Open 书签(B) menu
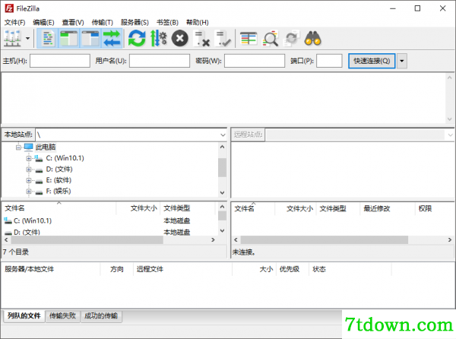 [x=167, y=22]
